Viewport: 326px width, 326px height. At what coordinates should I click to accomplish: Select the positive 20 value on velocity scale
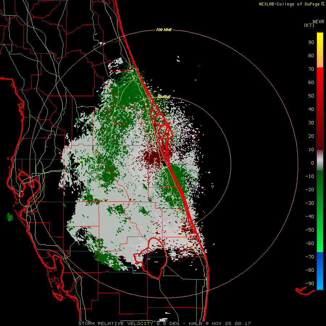[311, 136]
